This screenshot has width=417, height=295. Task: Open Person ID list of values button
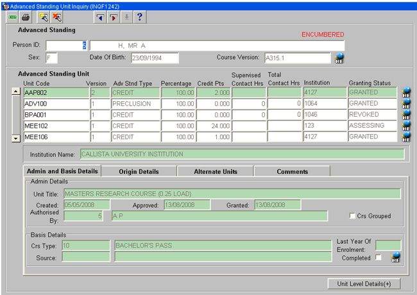click(x=85, y=45)
